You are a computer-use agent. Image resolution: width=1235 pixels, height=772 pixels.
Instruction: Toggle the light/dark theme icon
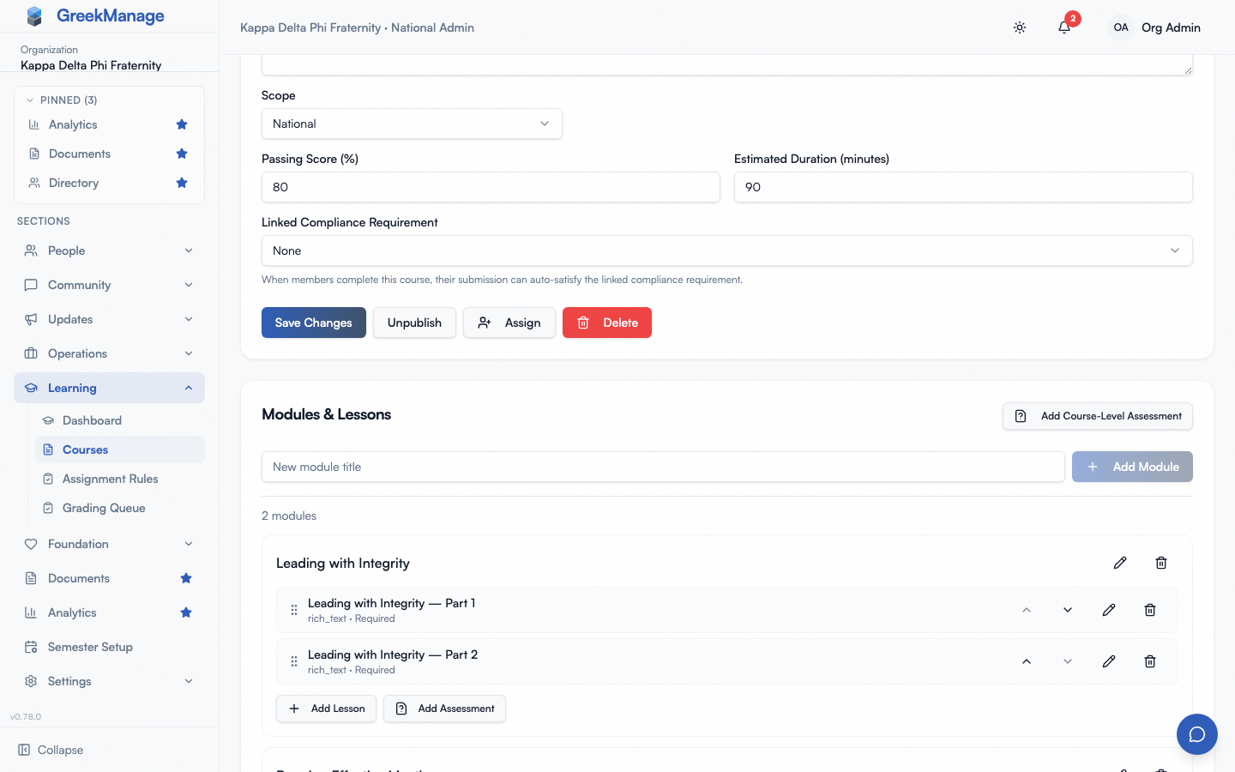pyautogui.click(x=1020, y=27)
